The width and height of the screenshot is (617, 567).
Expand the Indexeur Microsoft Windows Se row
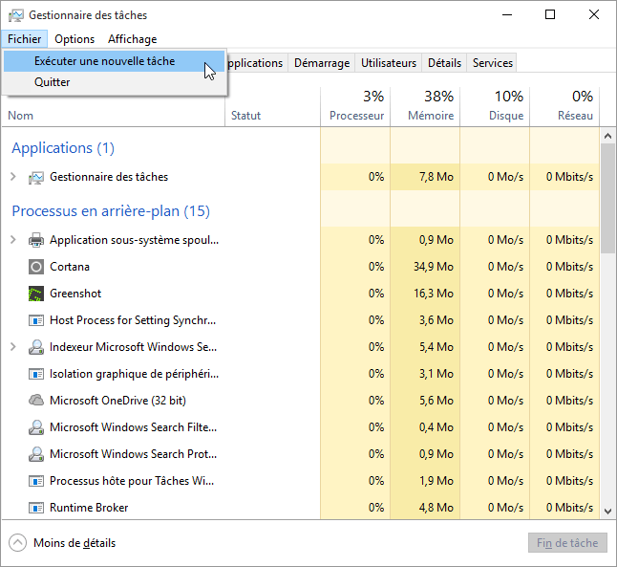[x=13, y=347]
